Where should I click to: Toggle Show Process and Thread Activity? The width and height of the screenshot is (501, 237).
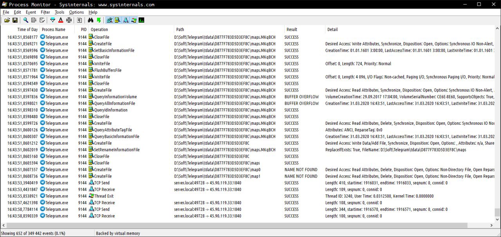pos(133,20)
